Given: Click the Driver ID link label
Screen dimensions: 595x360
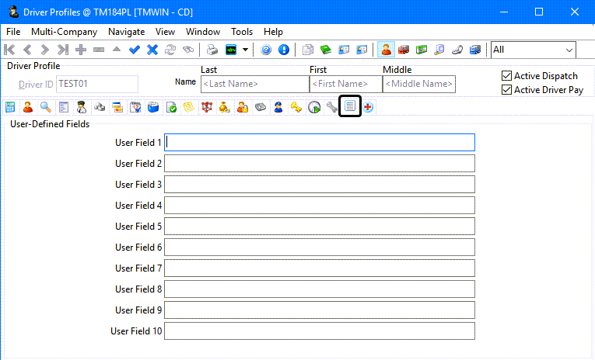Looking at the screenshot, I should (x=36, y=84).
